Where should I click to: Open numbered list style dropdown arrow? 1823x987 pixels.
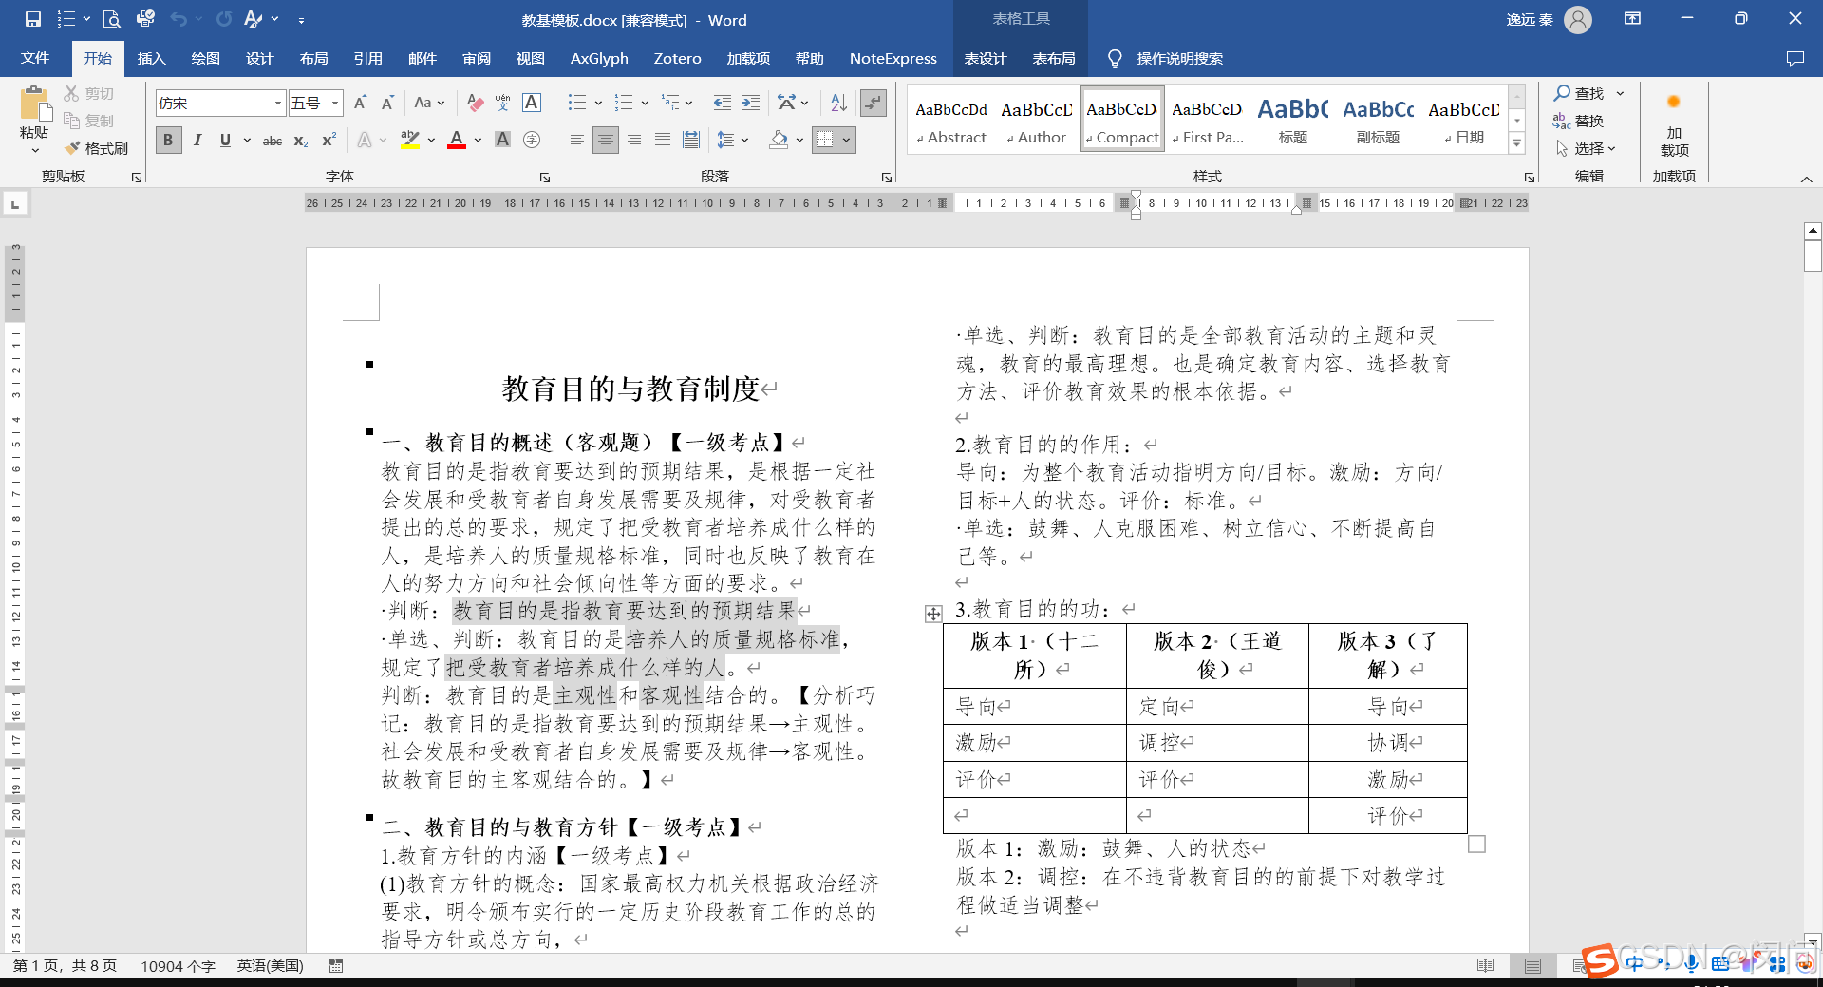[x=645, y=103]
